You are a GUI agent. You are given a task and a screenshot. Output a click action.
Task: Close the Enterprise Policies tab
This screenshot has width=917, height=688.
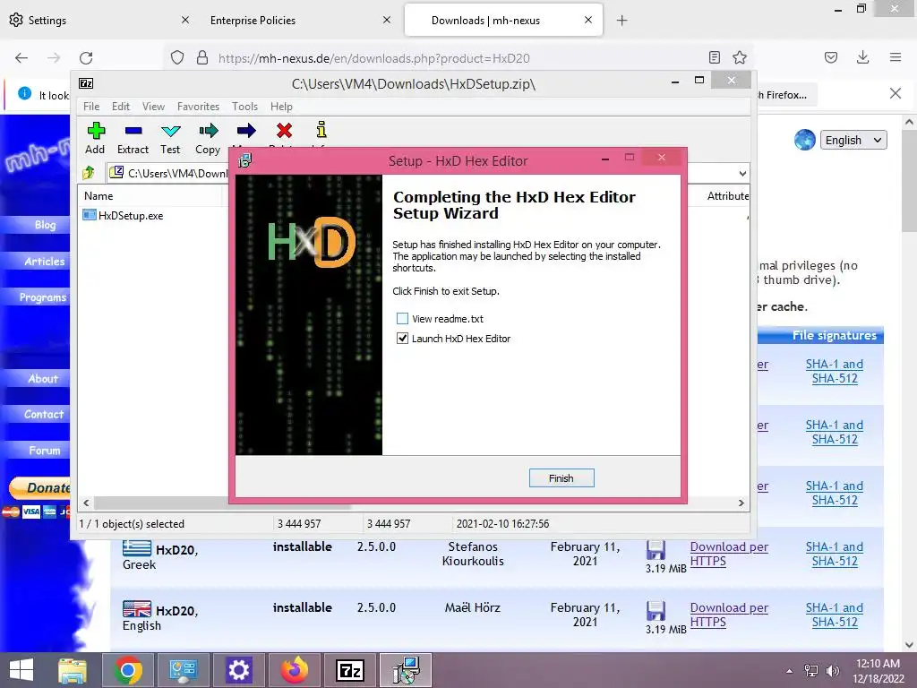[387, 20]
